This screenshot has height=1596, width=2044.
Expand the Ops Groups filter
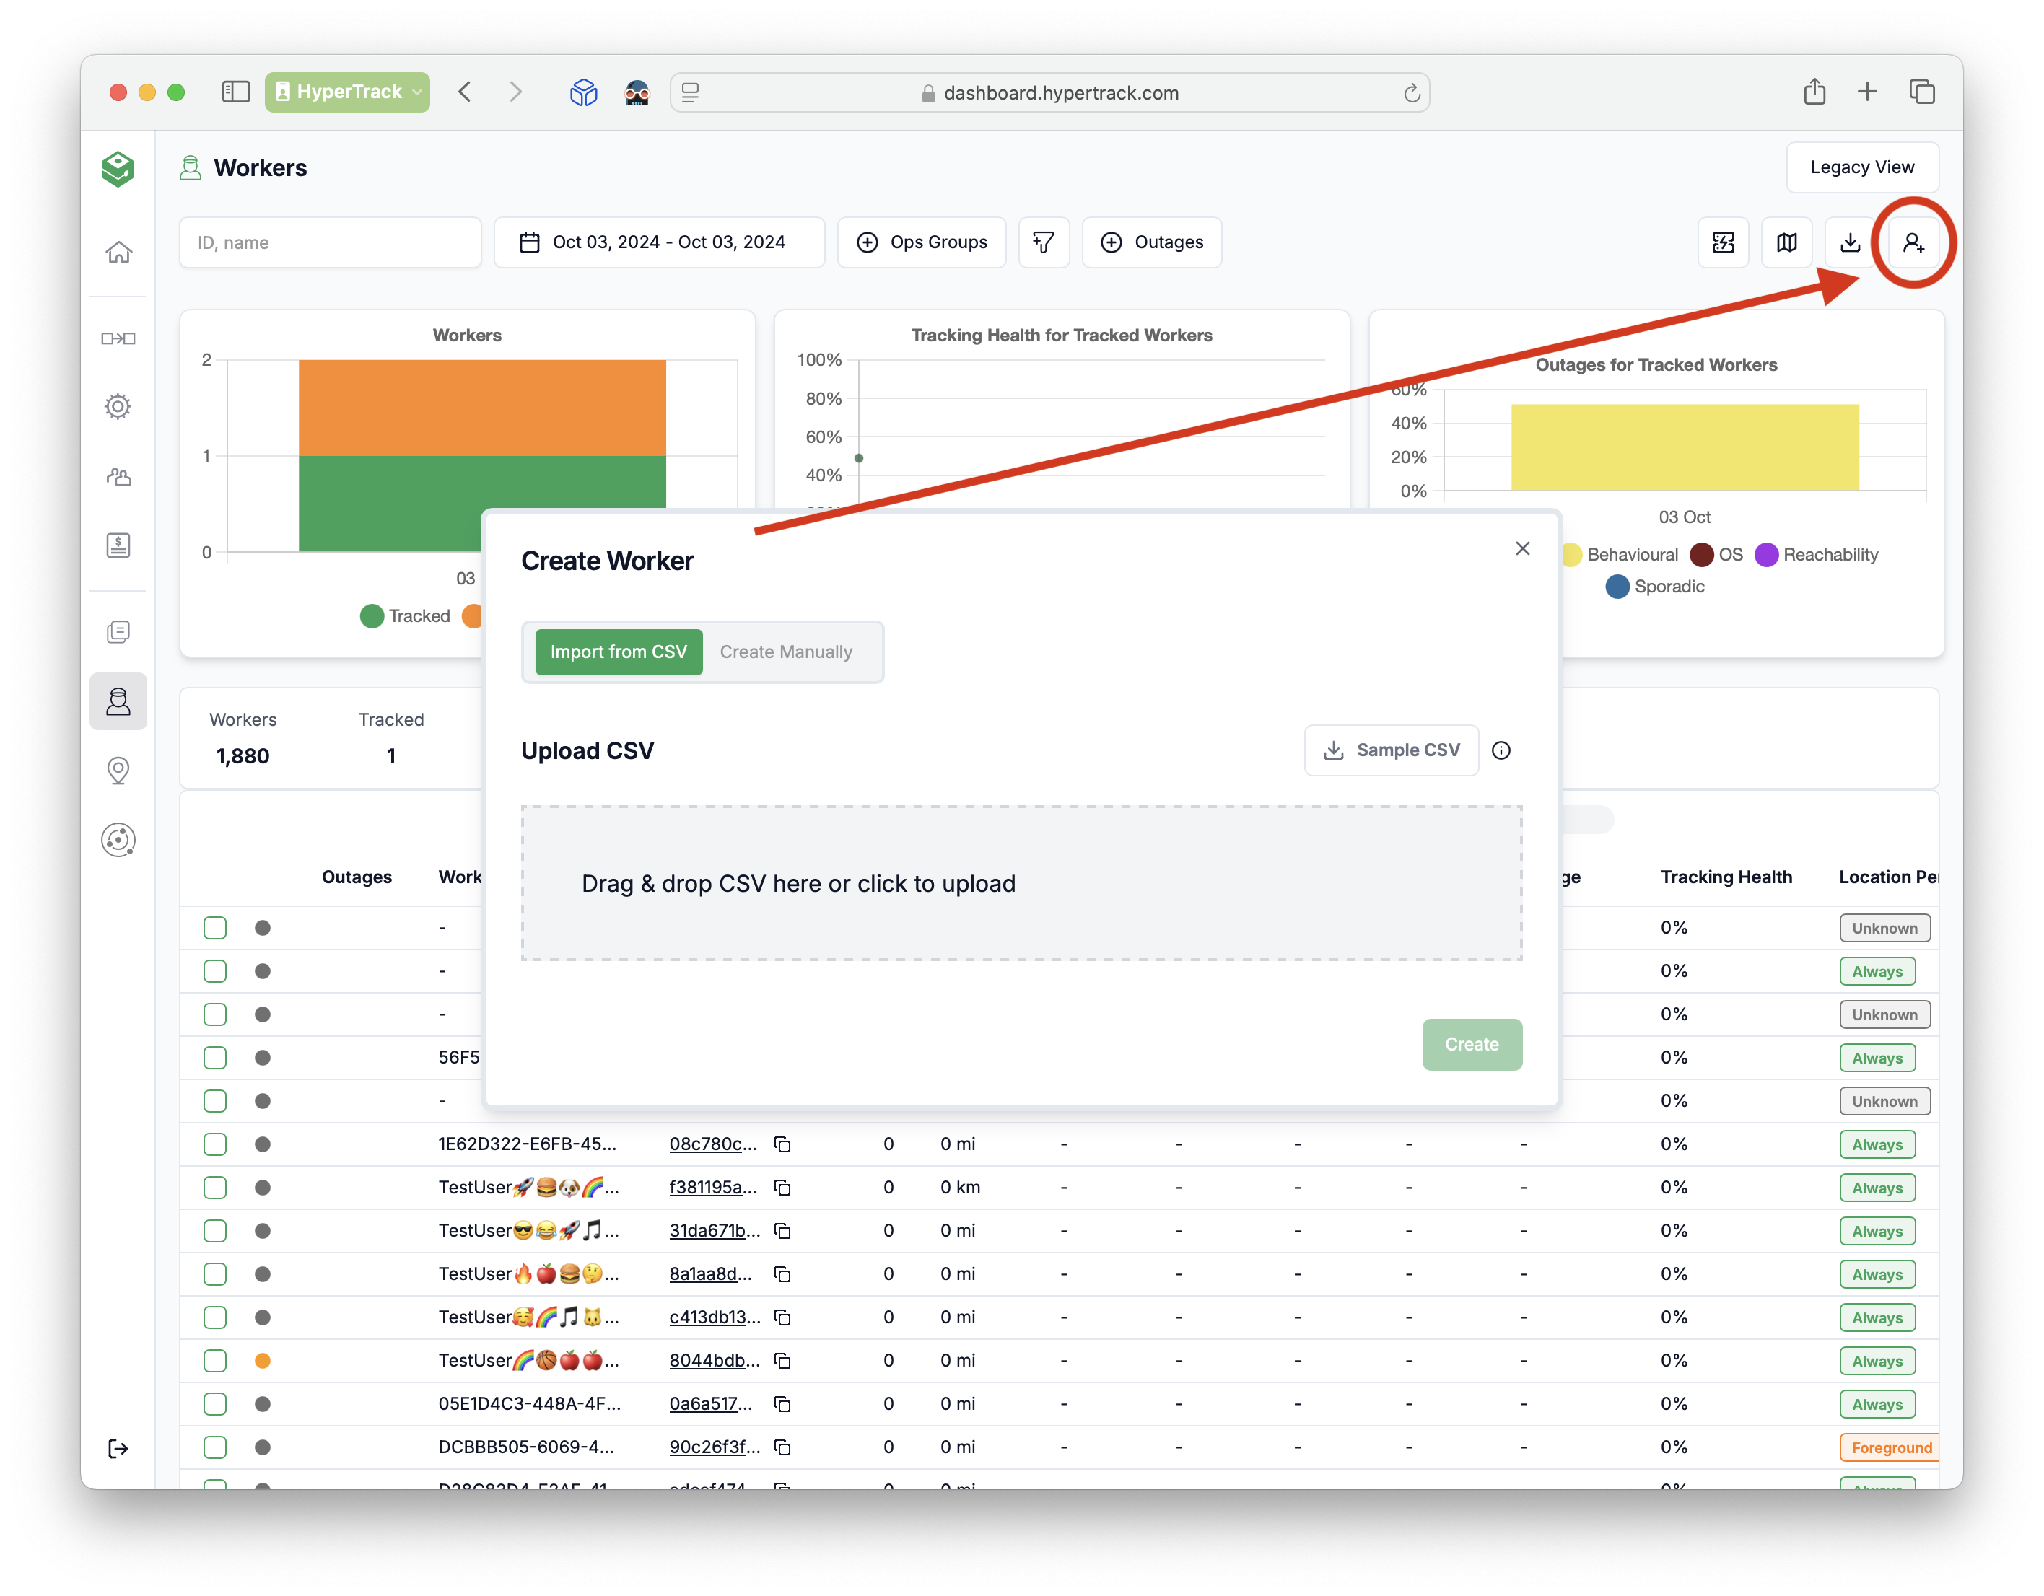[x=922, y=242]
